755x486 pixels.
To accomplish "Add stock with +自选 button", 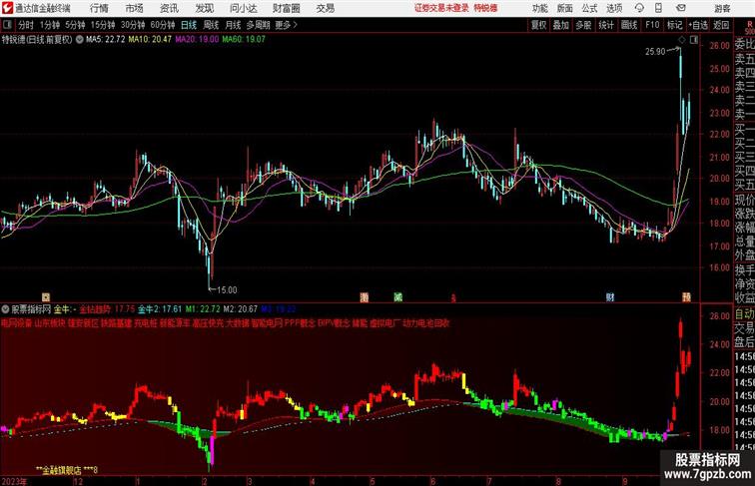I will click(698, 25).
